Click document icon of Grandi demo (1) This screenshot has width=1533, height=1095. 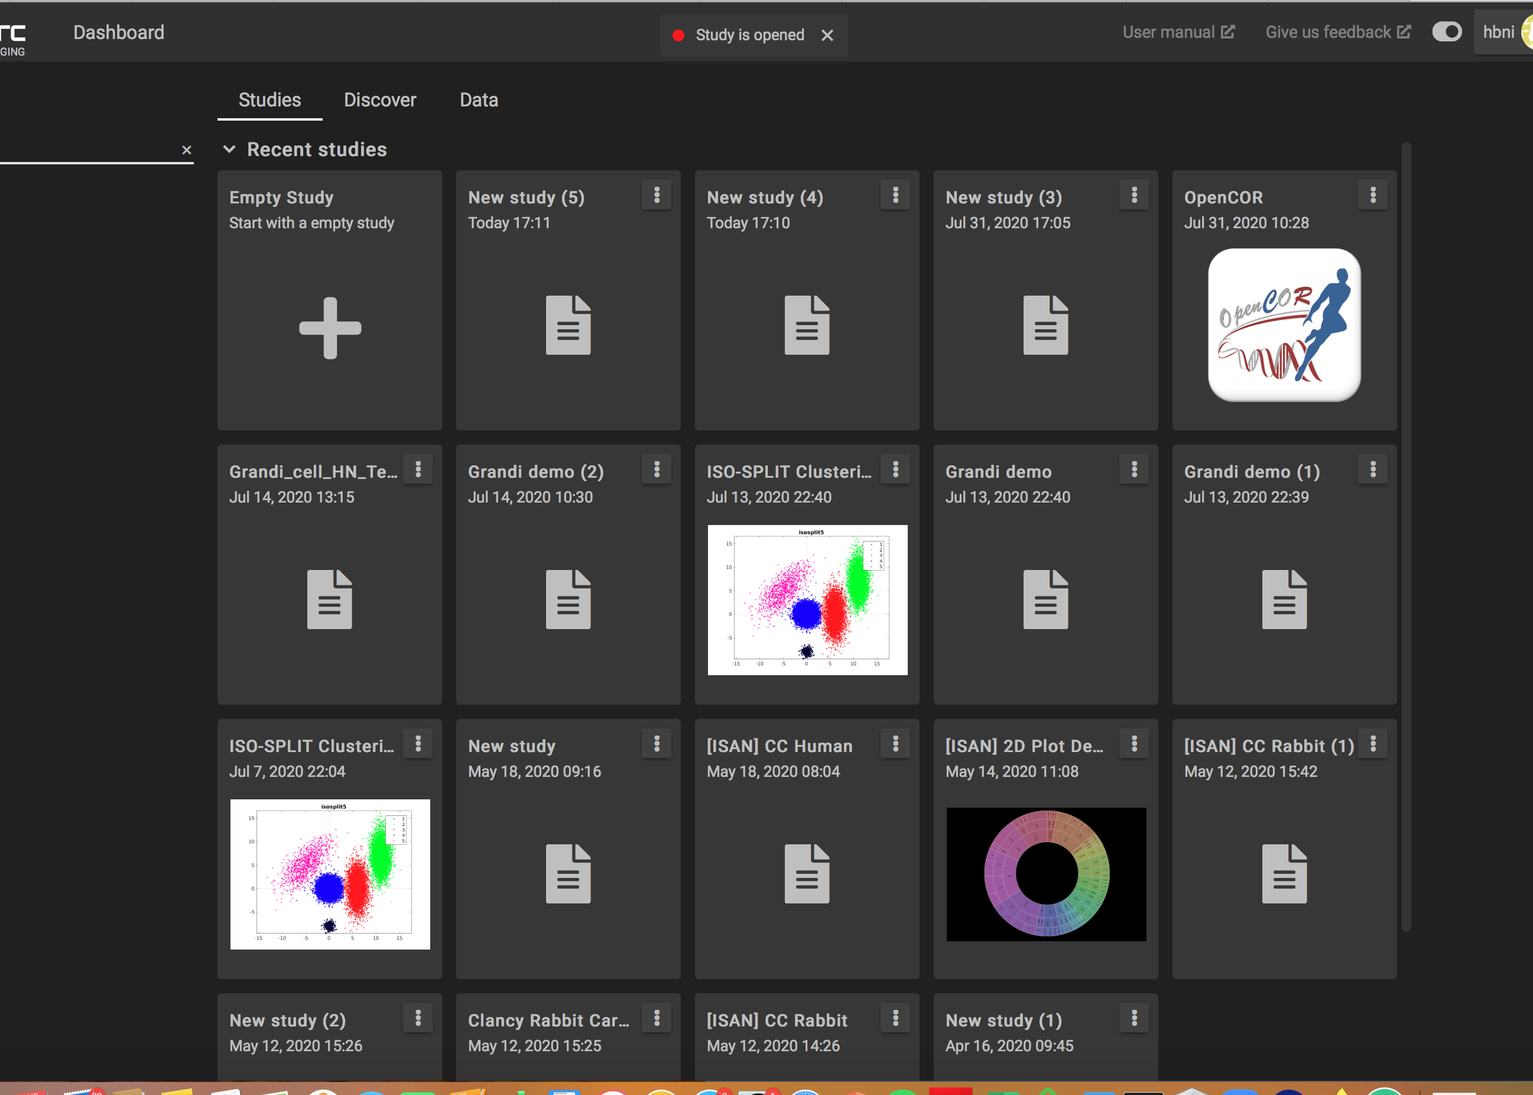coord(1284,600)
